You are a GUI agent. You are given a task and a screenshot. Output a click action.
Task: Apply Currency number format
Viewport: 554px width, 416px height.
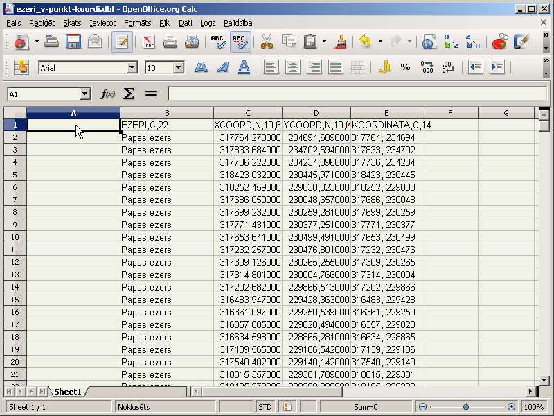[384, 67]
